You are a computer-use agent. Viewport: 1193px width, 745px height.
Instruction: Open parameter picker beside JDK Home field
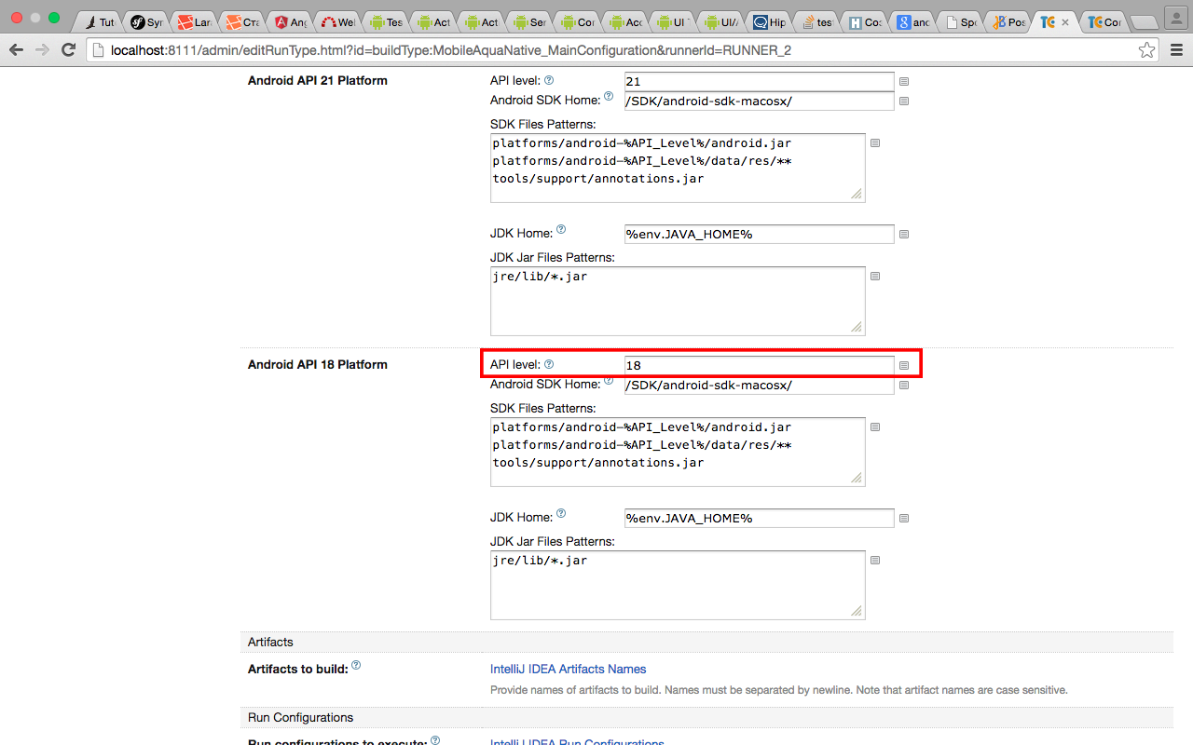(903, 234)
